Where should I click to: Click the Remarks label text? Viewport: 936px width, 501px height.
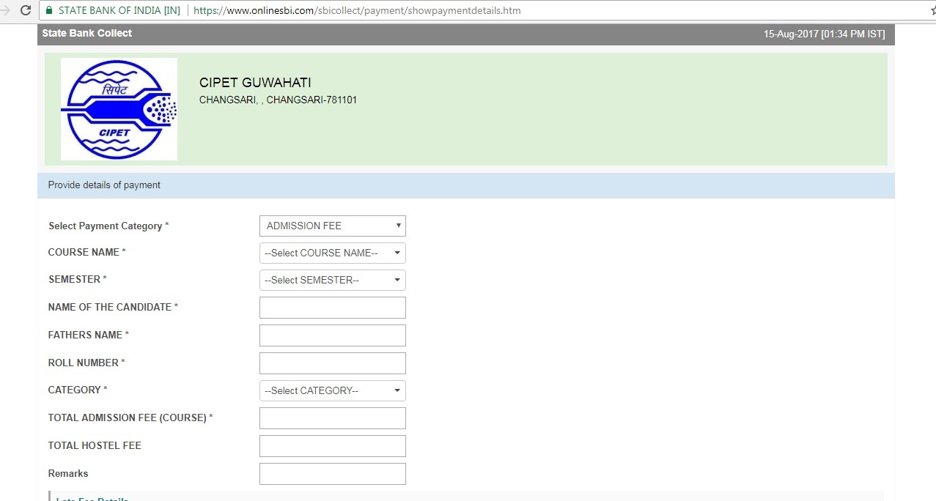(68, 473)
